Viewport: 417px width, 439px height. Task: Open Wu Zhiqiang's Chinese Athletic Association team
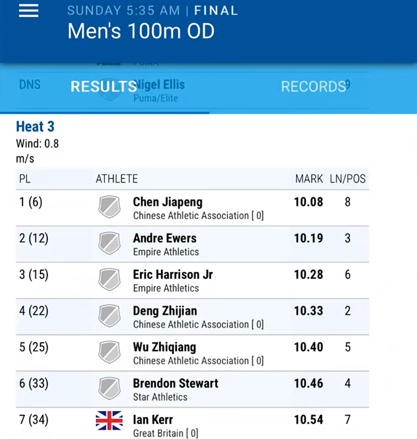[198, 361]
